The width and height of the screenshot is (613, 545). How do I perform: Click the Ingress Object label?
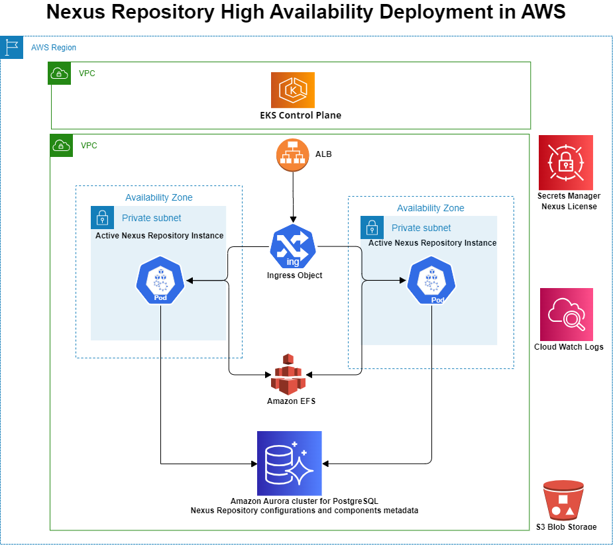pos(295,275)
